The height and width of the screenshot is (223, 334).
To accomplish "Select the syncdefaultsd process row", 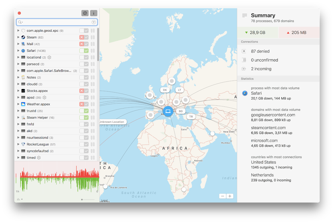I will pos(57,151).
